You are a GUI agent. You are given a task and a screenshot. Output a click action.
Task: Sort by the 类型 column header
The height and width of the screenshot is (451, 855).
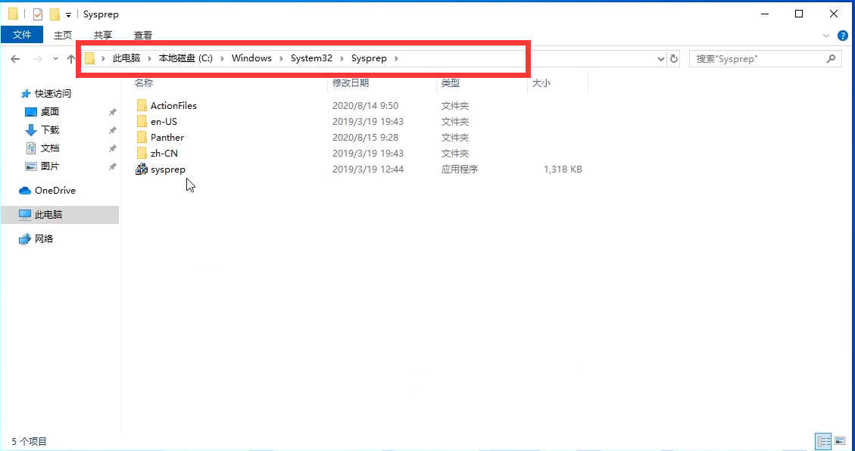451,82
